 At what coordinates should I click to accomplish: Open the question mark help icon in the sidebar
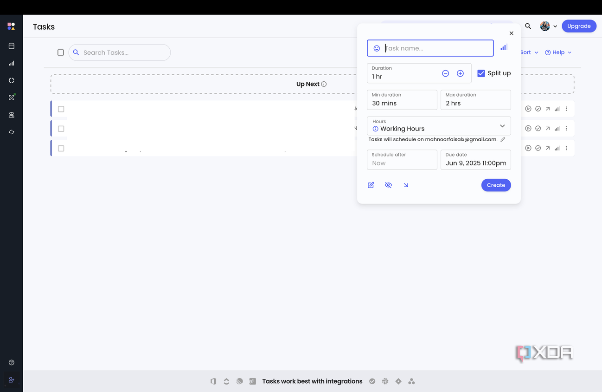12,362
